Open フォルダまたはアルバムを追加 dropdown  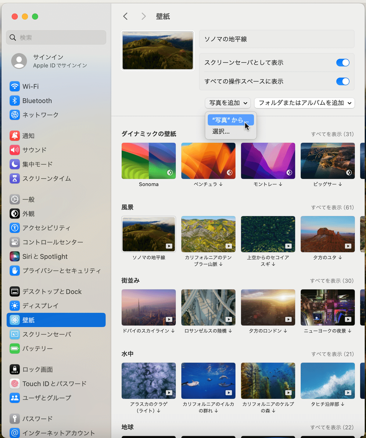point(304,103)
